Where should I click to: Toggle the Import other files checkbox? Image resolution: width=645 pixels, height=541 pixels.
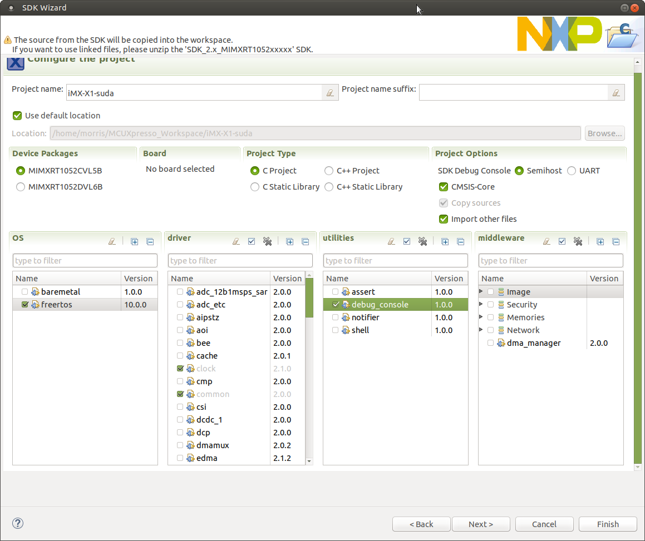pos(444,219)
